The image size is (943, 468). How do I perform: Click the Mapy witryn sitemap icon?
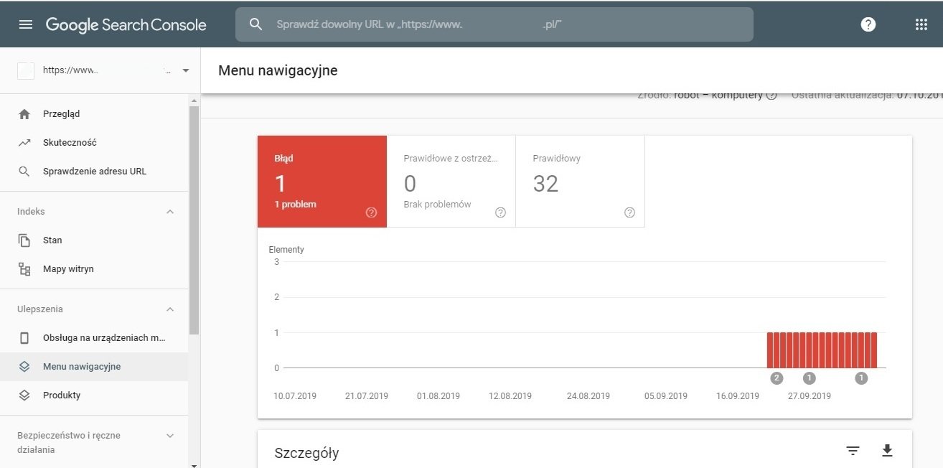24,269
